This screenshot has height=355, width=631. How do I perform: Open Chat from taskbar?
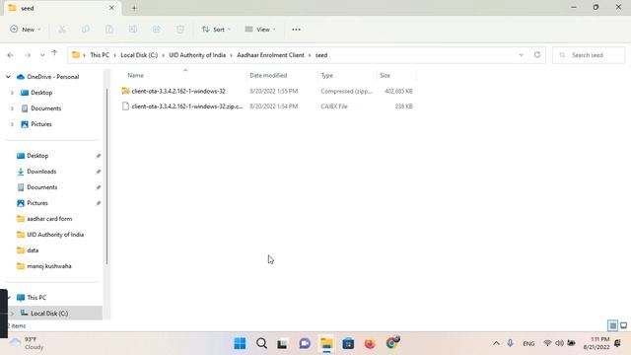(x=305, y=343)
